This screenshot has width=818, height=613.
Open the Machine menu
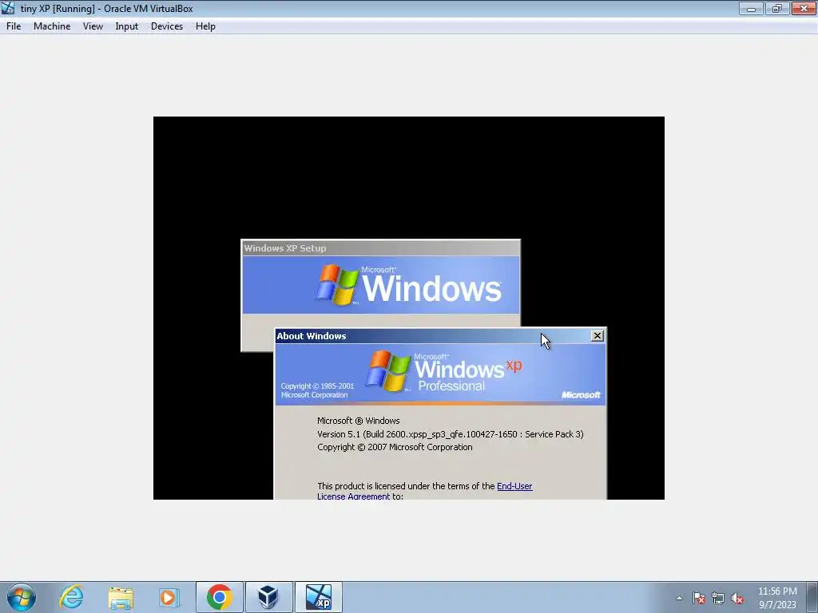click(x=52, y=26)
